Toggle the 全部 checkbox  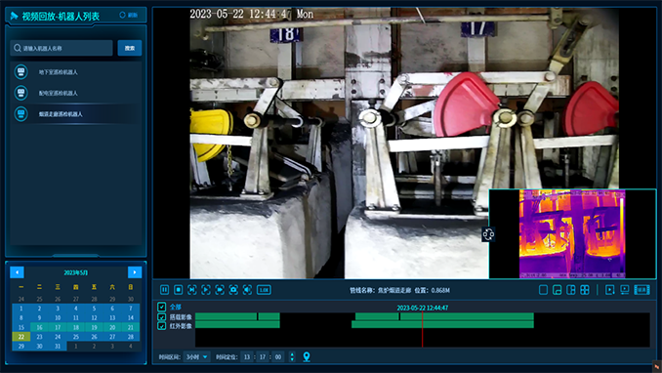[x=162, y=307]
